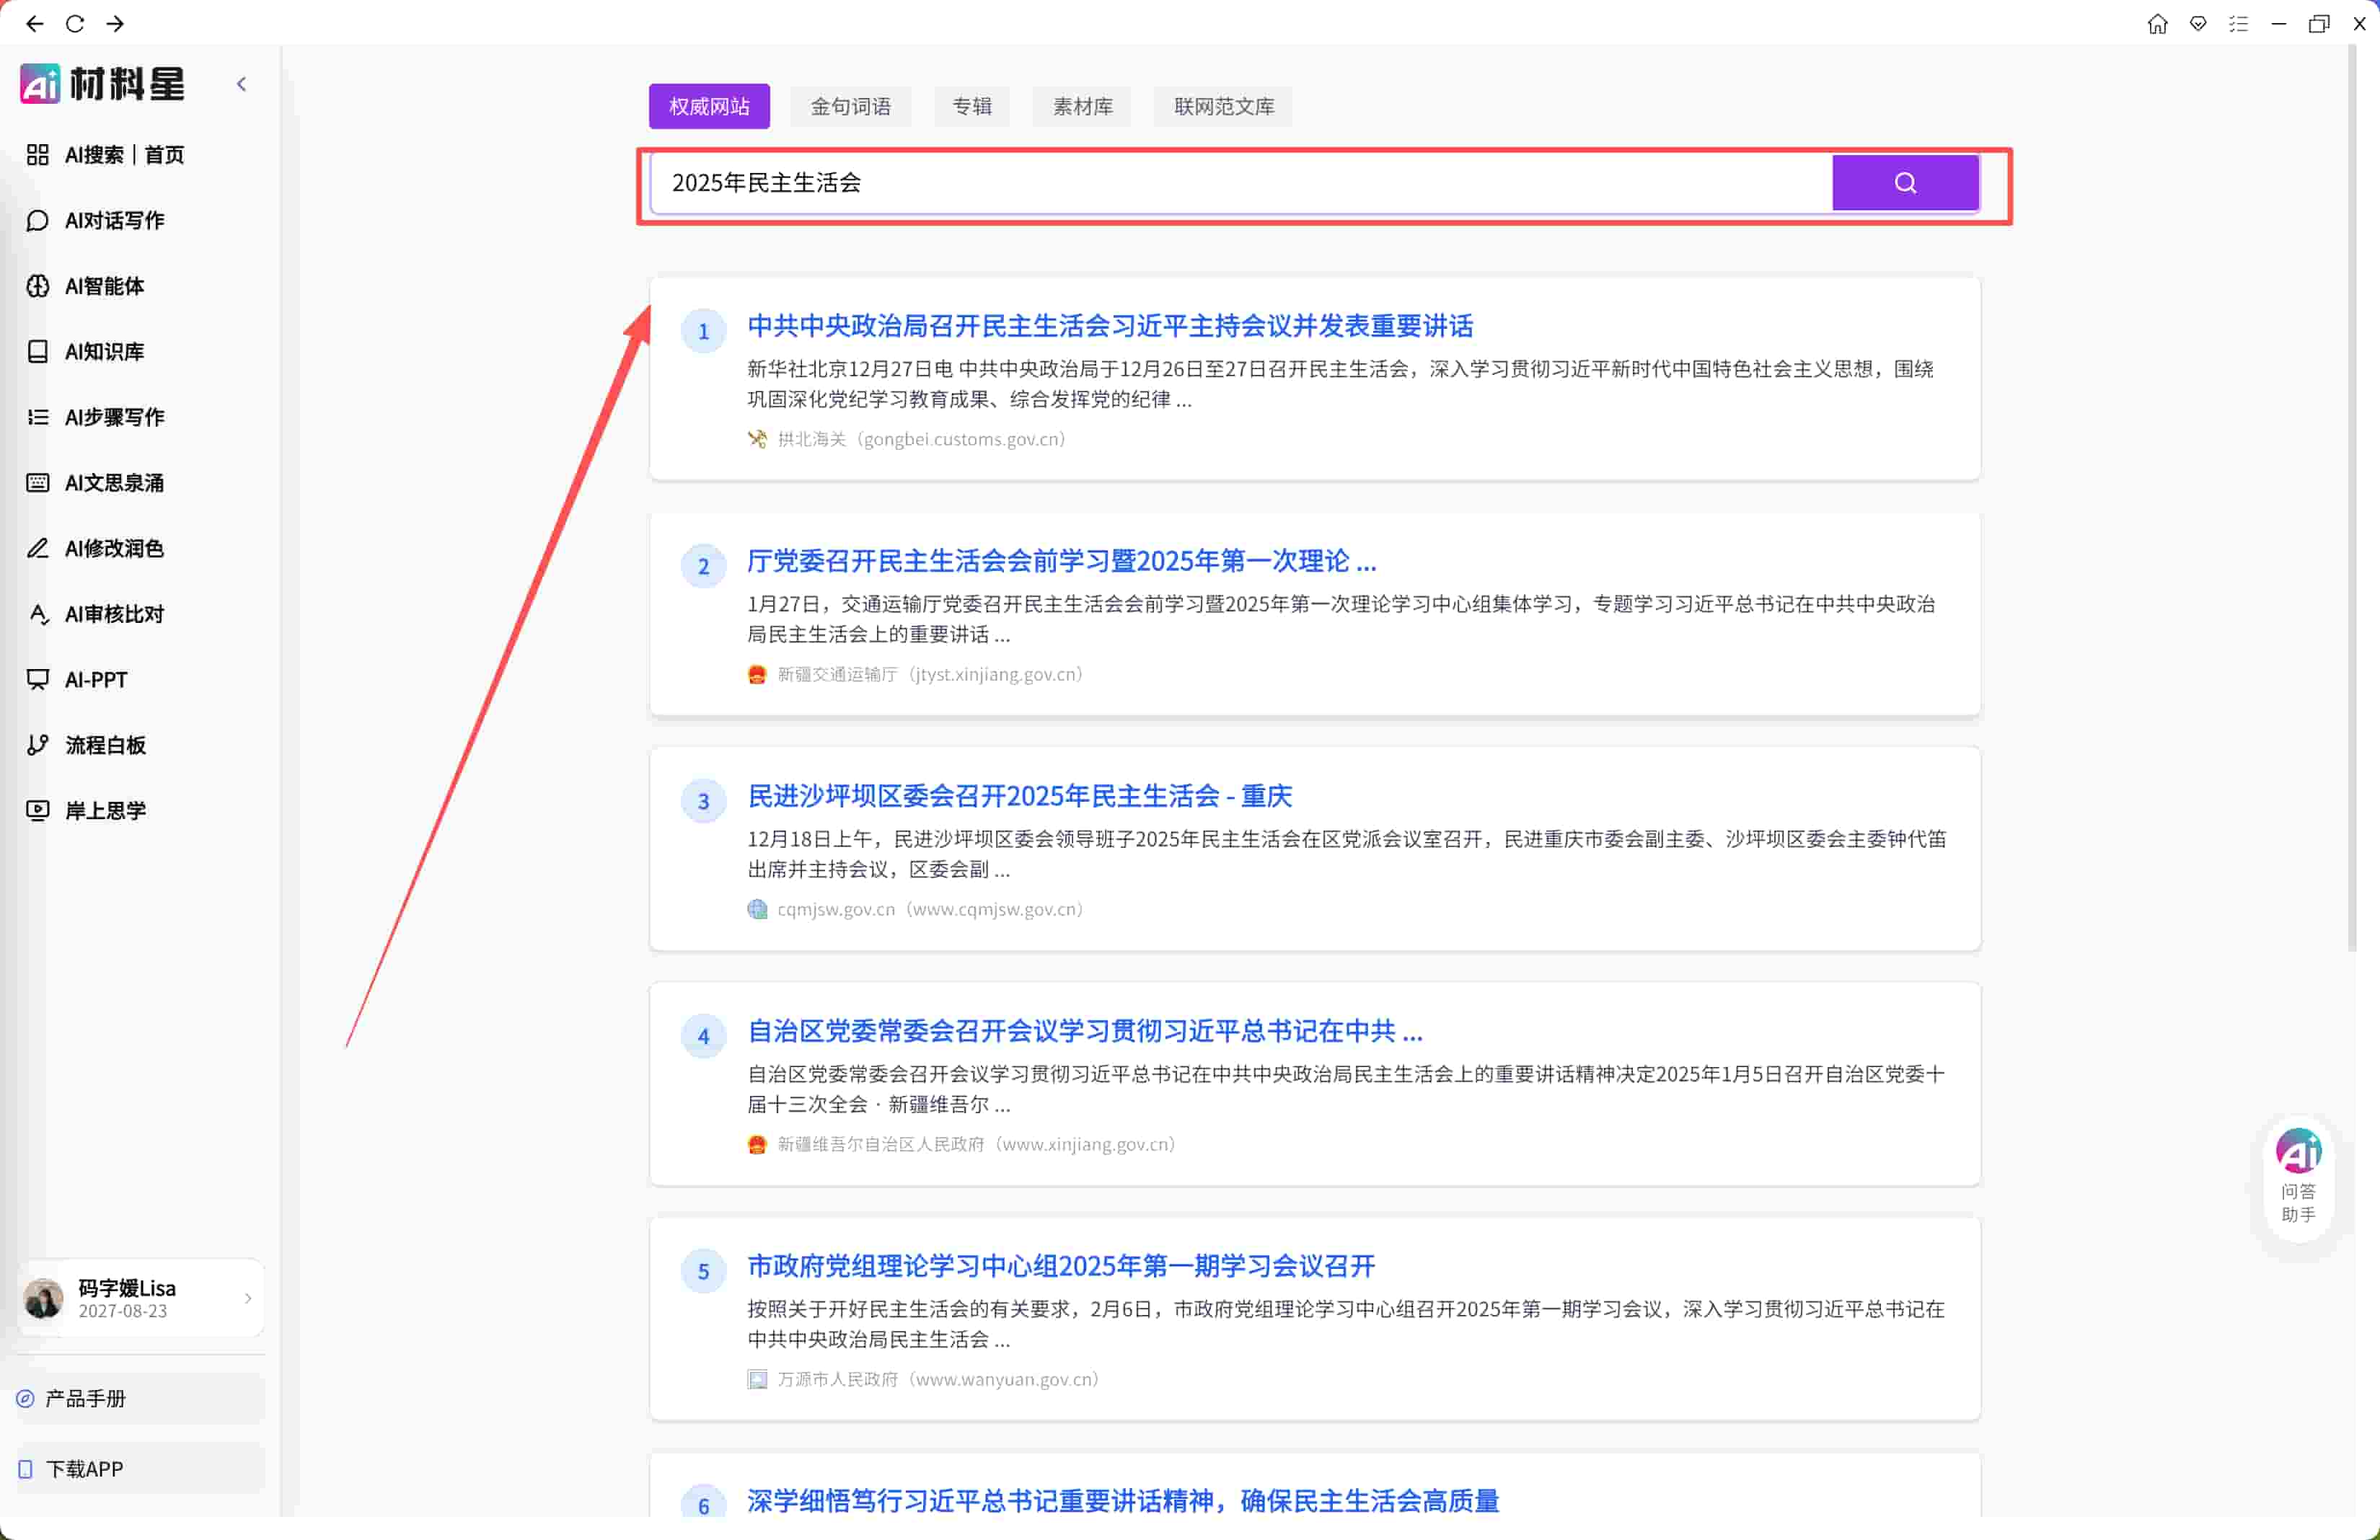Click the vertical scrollbar on the right edge
This screenshot has width=2380, height=1540.
coord(2352,500)
